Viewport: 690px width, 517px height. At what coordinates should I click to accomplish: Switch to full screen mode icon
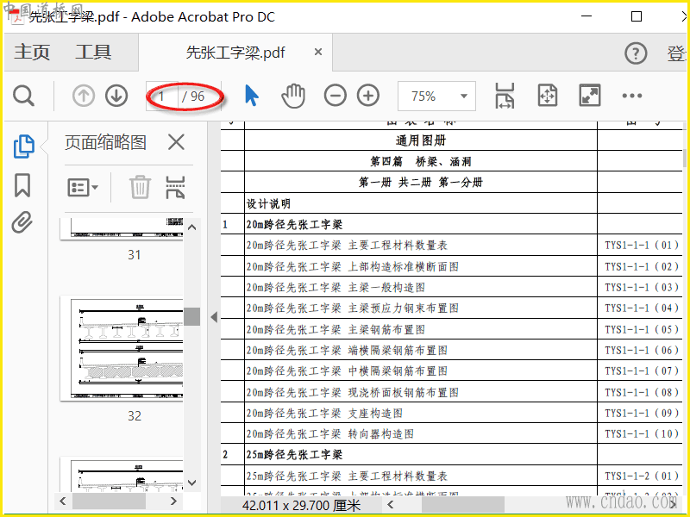point(590,96)
